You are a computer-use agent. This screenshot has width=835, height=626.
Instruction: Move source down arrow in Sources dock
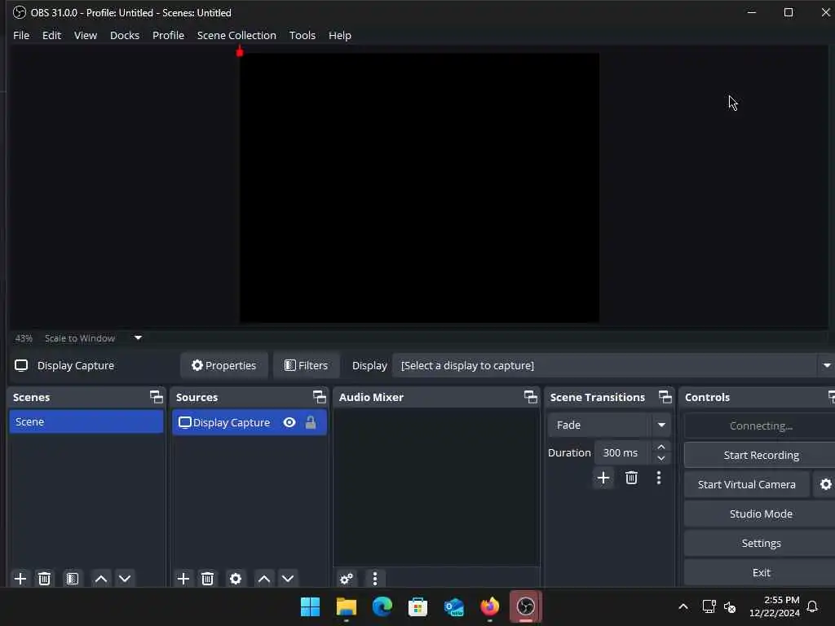(288, 579)
